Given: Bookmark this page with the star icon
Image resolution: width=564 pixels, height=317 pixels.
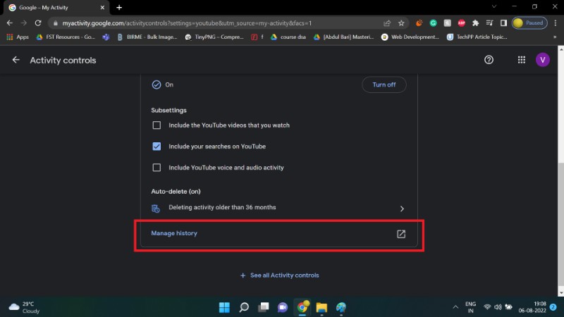Looking at the screenshot, I should click(x=401, y=23).
